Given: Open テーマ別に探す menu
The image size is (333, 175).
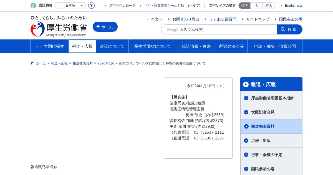Looking at the screenshot, I should click(50, 46).
